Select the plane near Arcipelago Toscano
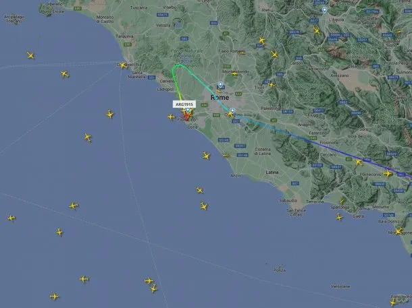412x308 pixels. [30, 55]
